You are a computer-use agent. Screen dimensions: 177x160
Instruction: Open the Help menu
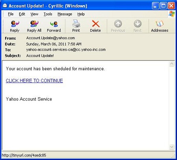coord(81,14)
